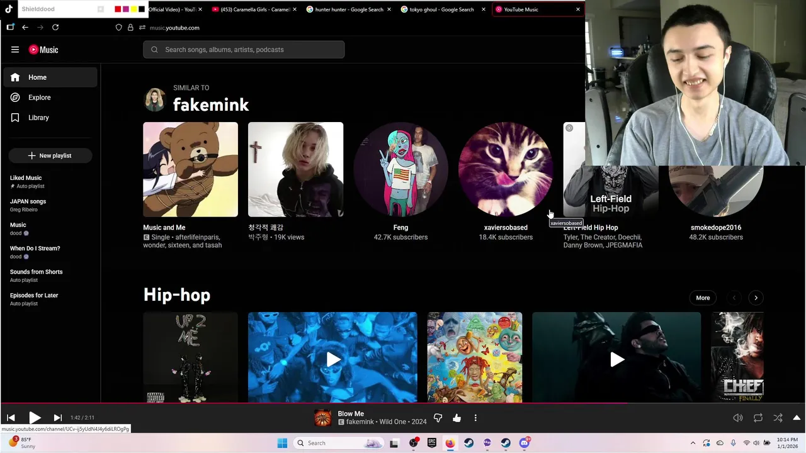Skip to the previous track
806x453 pixels.
(11, 418)
